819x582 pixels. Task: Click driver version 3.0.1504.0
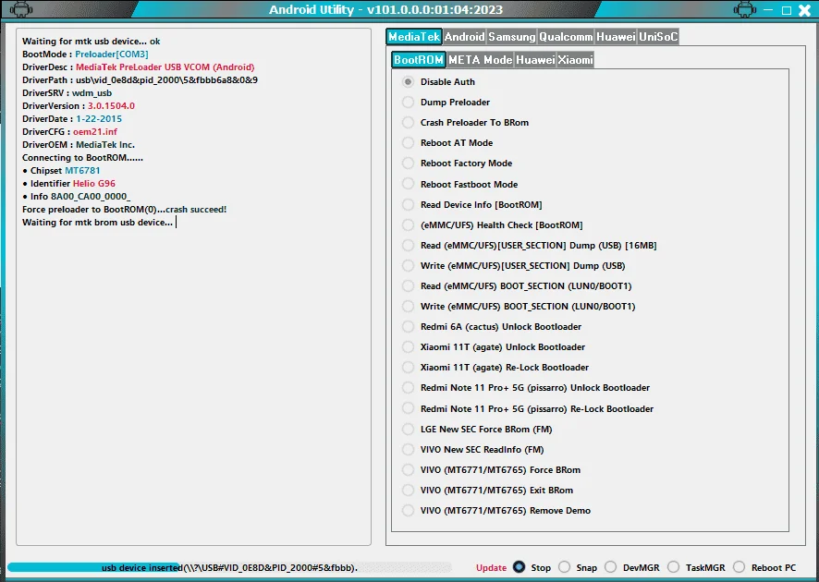[111, 106]
